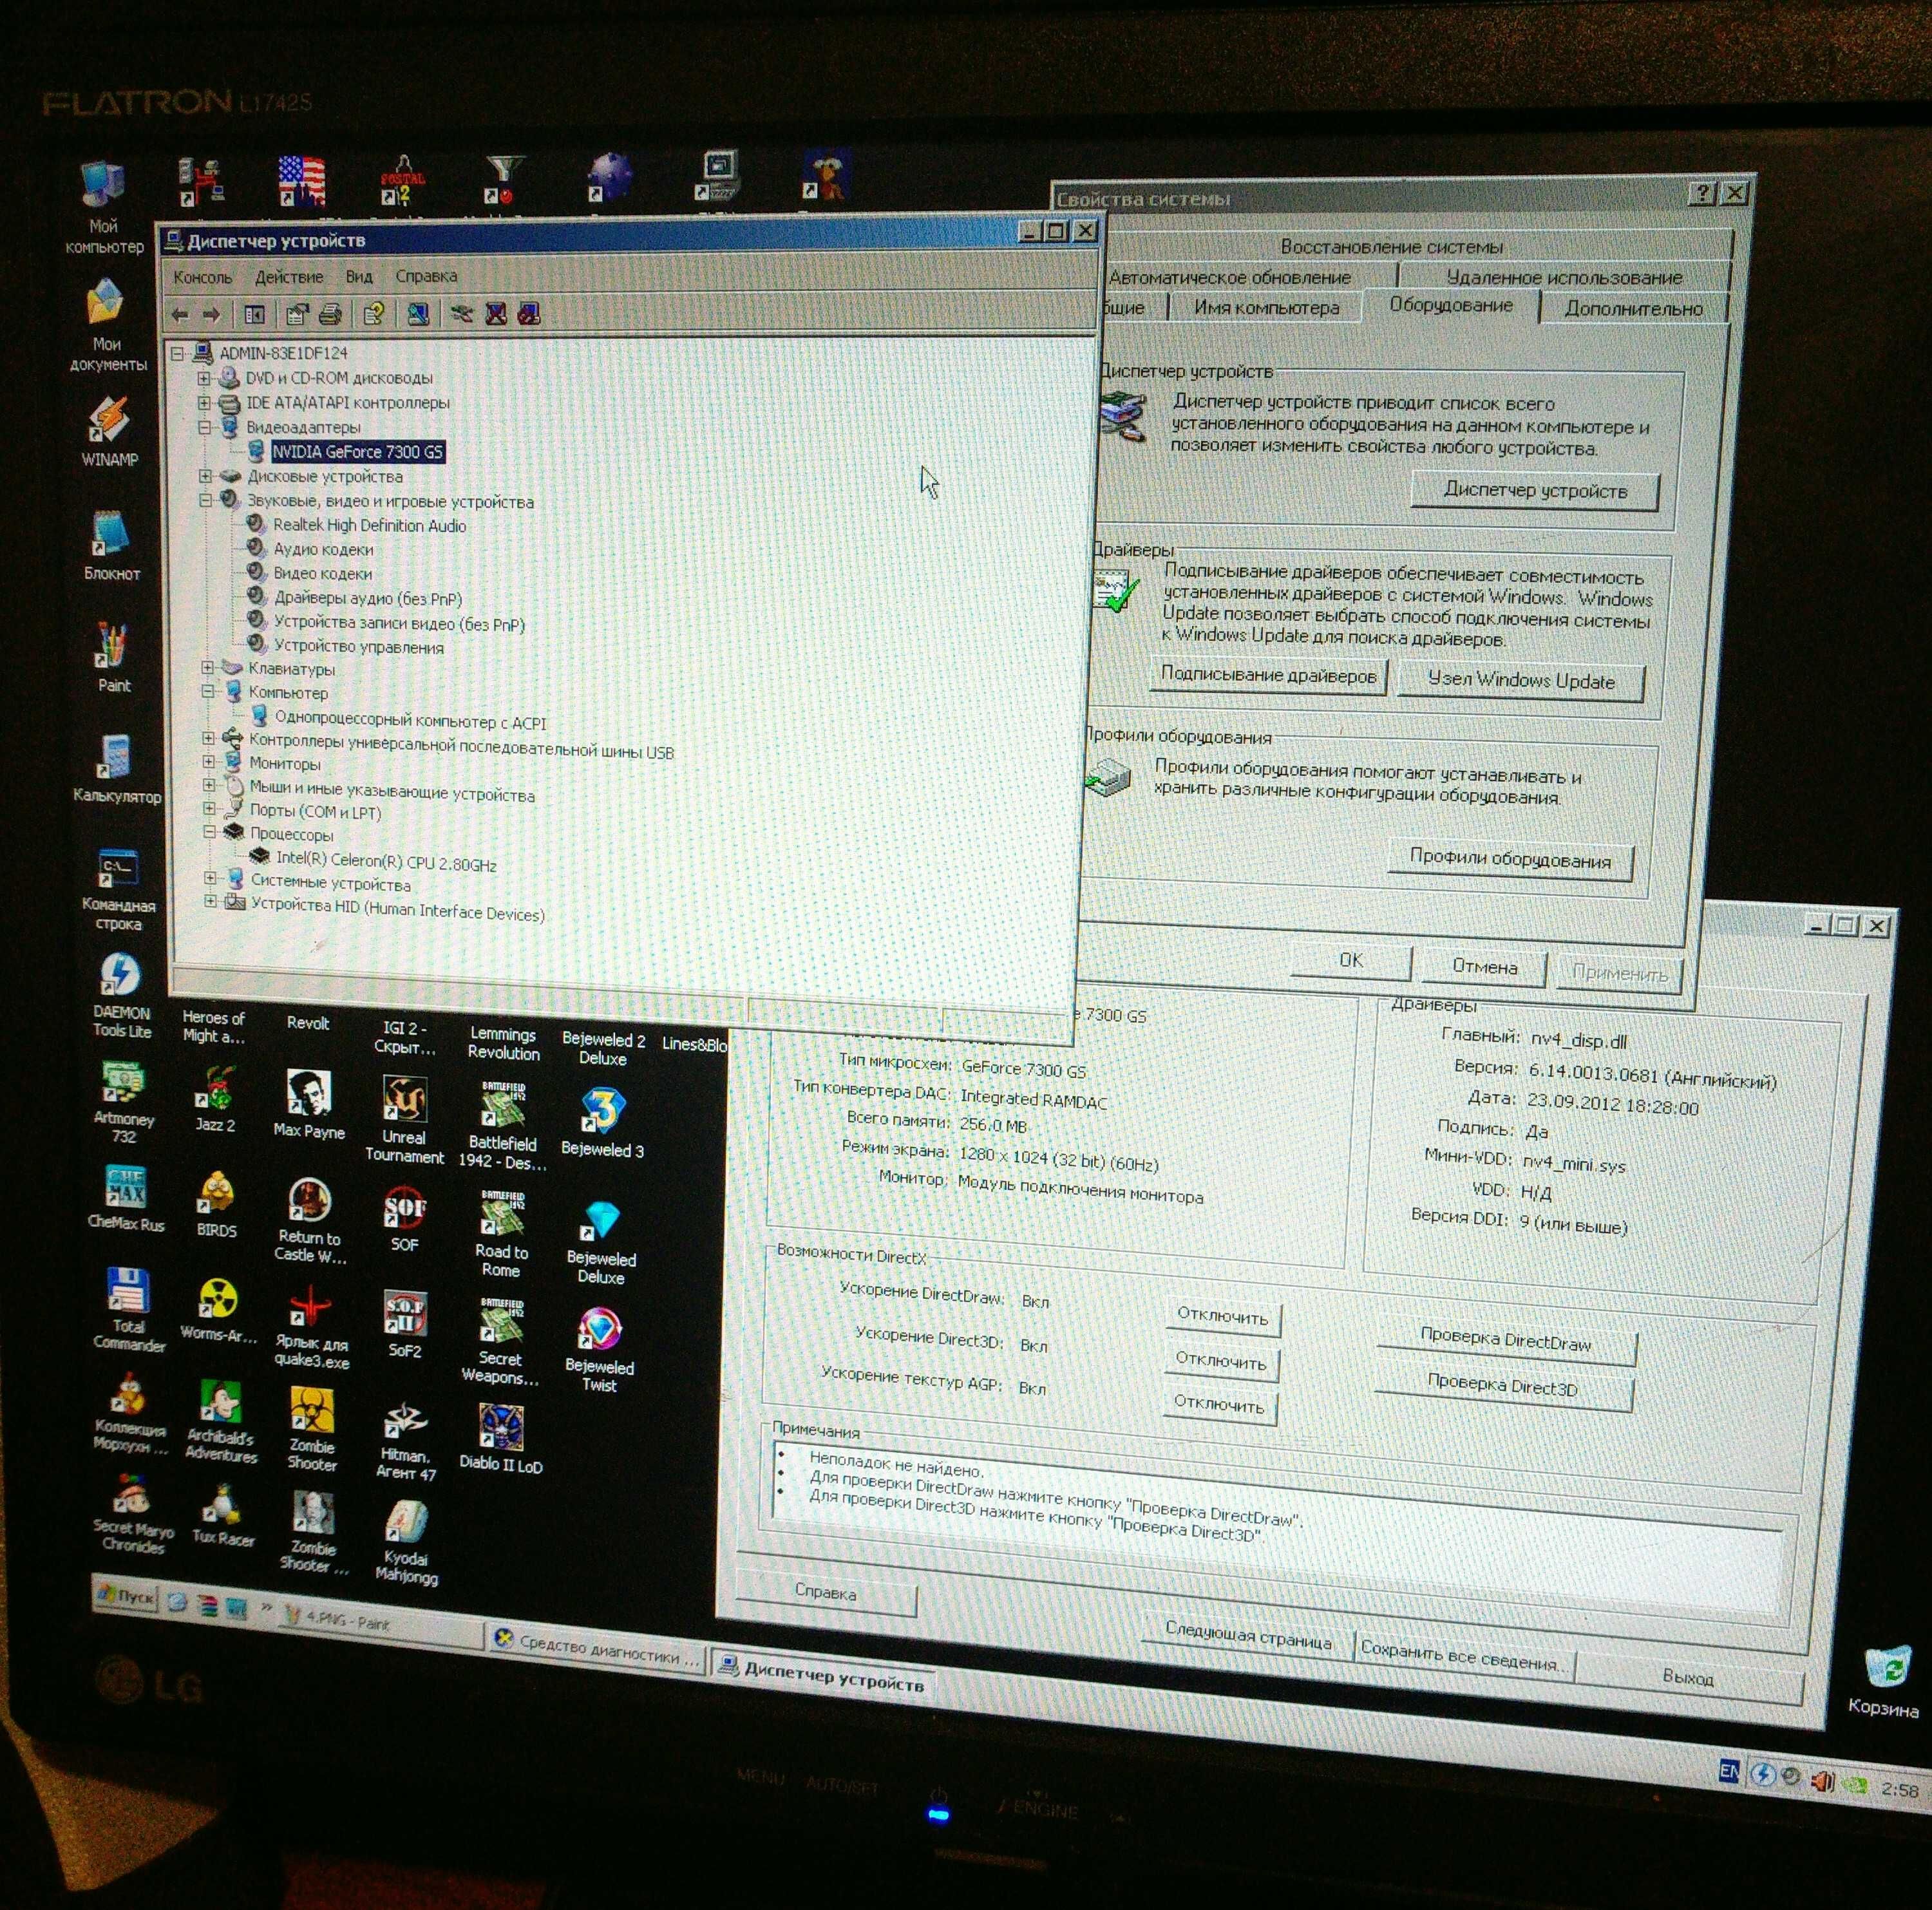Open the Мой компьютер desktop icon
The image size is (1932, 1910).
point(103,206)
